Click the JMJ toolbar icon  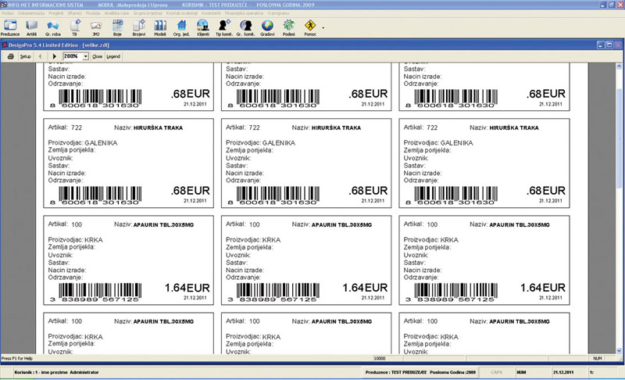click(x=95, y=27)
